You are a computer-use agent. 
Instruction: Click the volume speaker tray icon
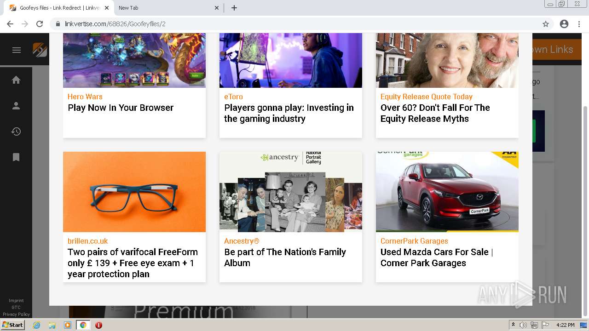pyautogui.click(x=523, y=325)
